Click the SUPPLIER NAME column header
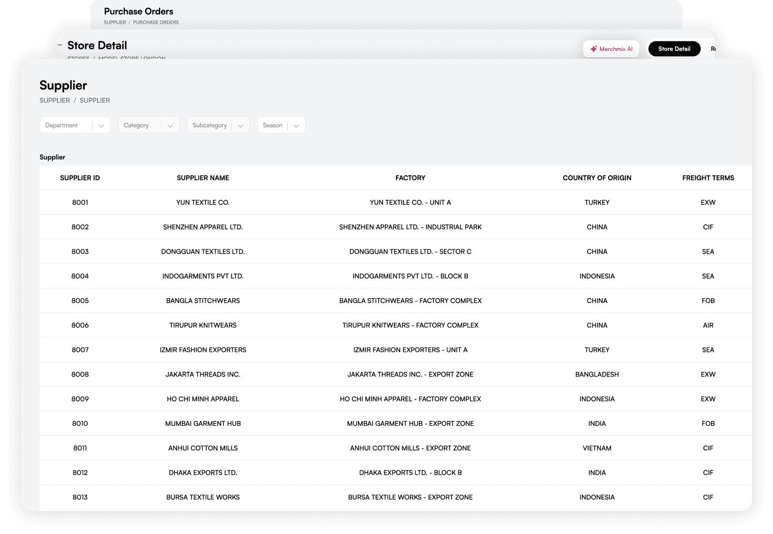The width and height of the screenshot is (773, 534). coord(203,178)
